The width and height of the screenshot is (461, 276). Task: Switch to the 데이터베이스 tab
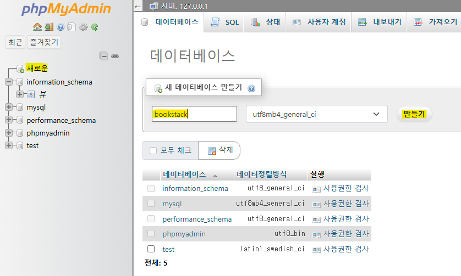click(170, 22)
